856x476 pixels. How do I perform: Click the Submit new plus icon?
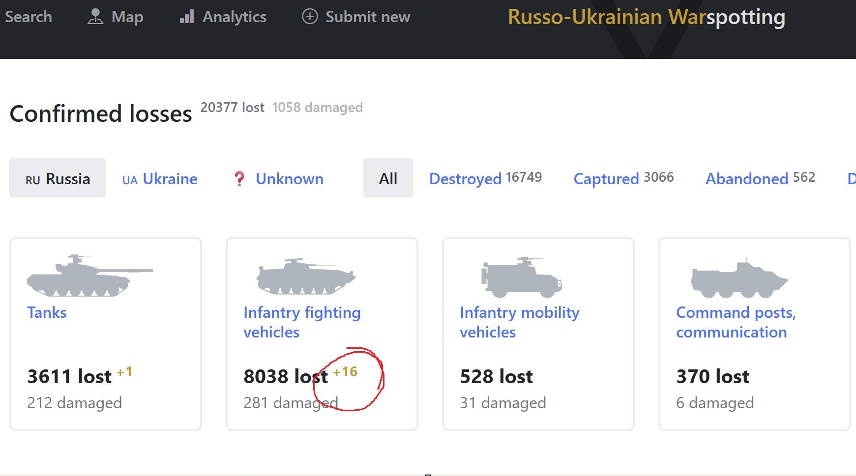[x=310, y=17]
